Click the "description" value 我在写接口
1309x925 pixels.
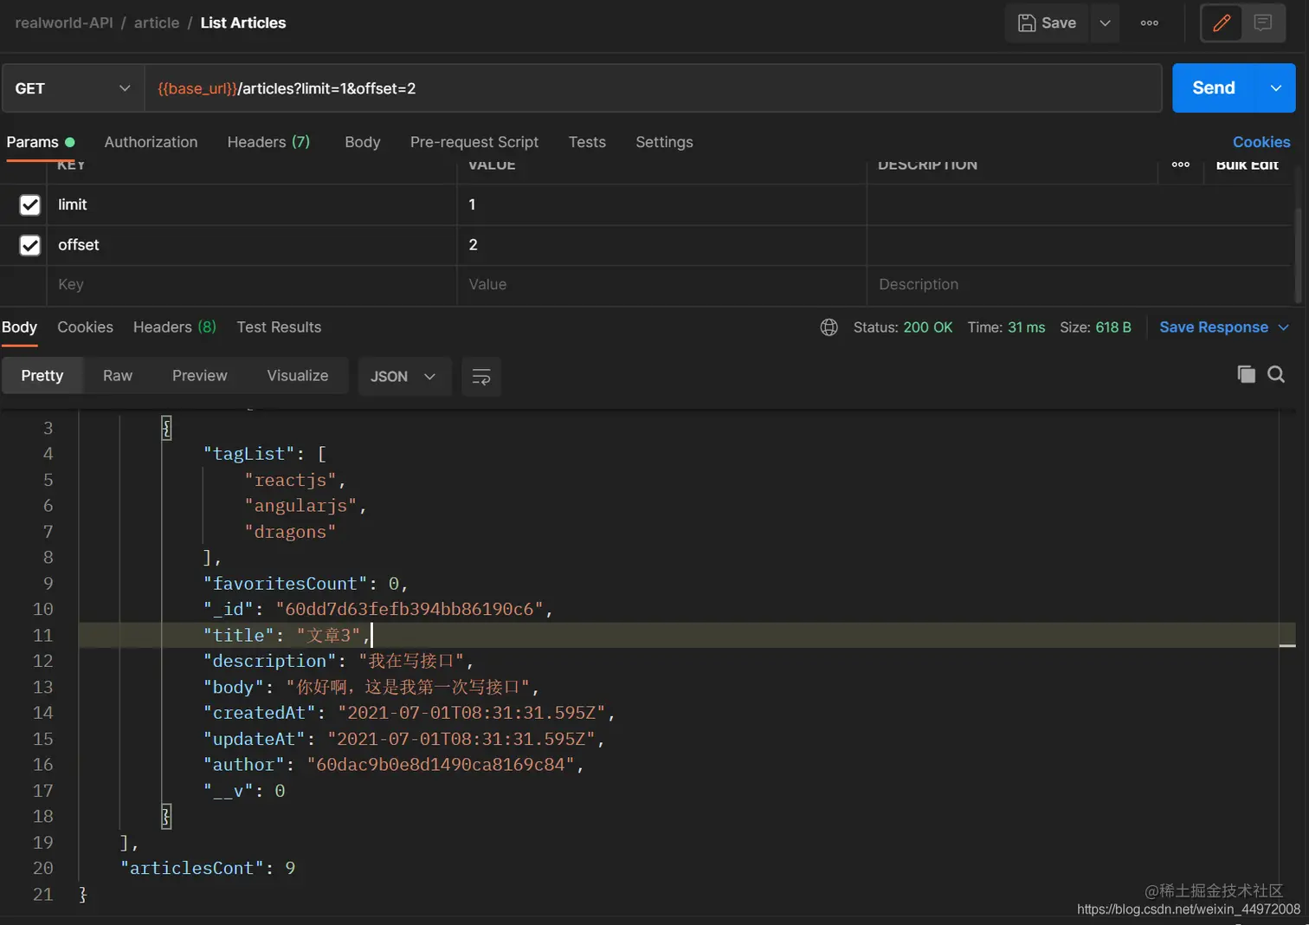(411, 661)
